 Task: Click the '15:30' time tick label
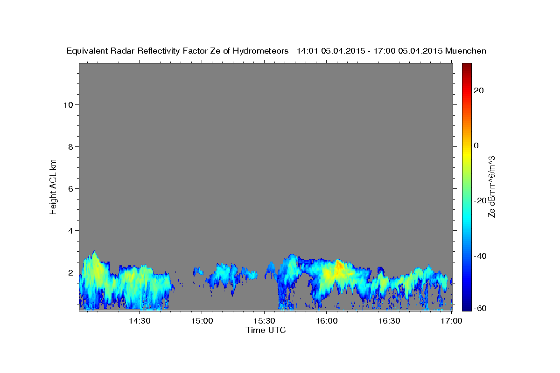point(264,321)
